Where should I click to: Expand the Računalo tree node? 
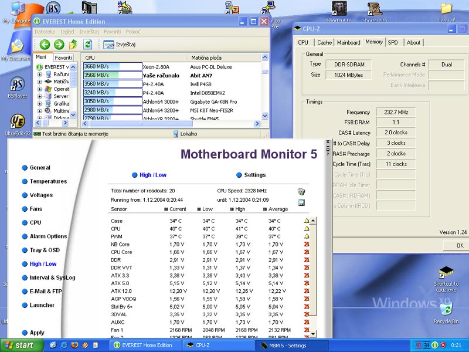(x=40, y=75)
